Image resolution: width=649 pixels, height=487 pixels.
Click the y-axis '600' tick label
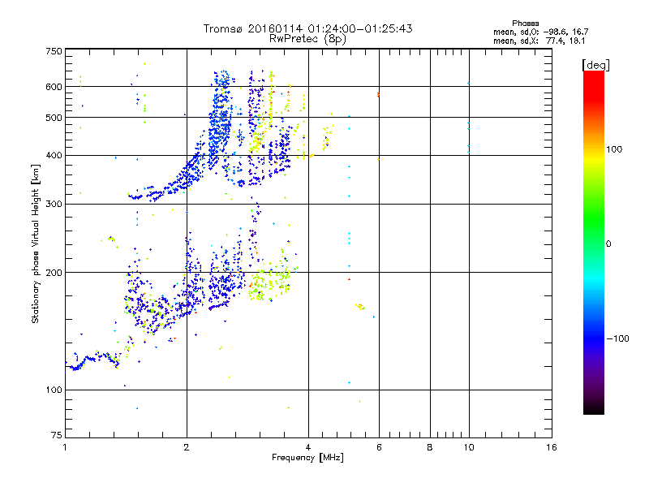pyautogui.click(x=54, y=87)
